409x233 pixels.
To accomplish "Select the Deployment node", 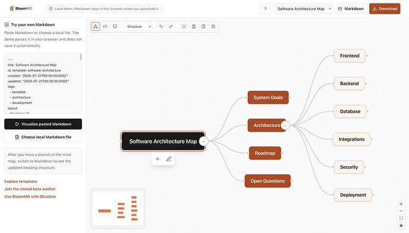I will tap(353, 195).
